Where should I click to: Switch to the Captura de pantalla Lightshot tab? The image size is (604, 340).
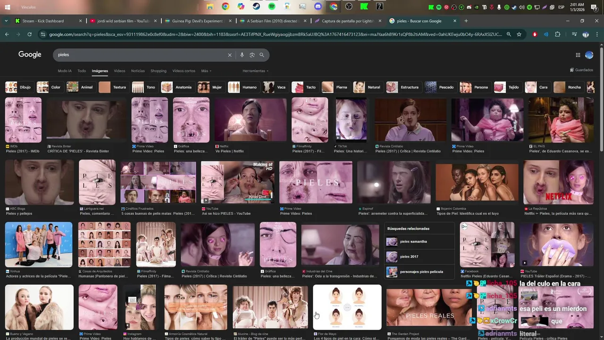tap(348, 21)
